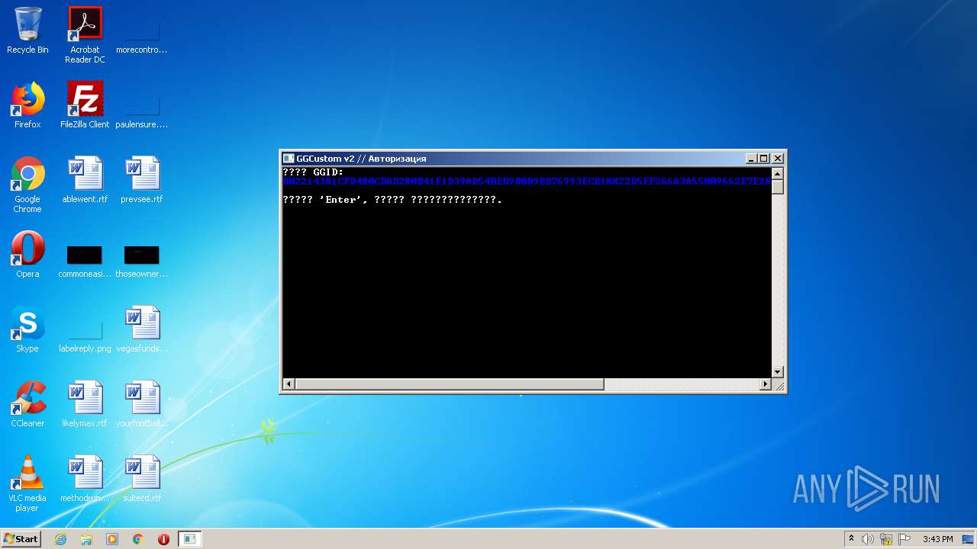977x549 pixels.
Task: Open Google Chrome desktop shortcut
Action: (x=27, y=185)
